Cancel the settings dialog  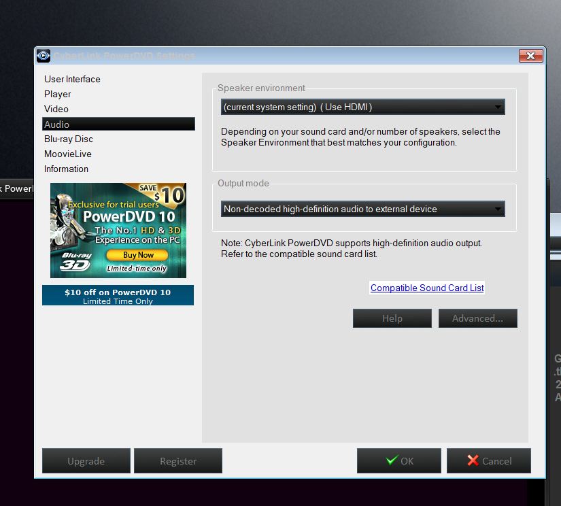tap(489, 461)
